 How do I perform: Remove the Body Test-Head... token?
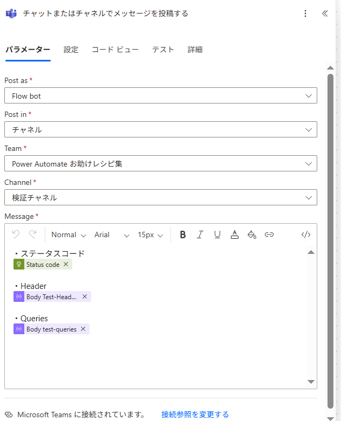tap(85, 296)
